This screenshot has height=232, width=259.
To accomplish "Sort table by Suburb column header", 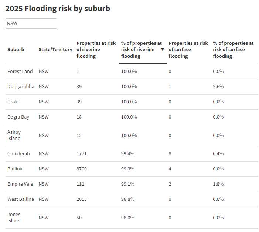I will point(16,50).
